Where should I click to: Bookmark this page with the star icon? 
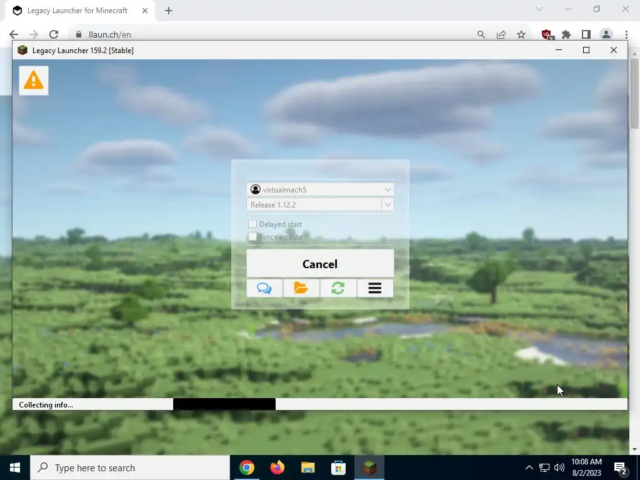pos(521,35)
